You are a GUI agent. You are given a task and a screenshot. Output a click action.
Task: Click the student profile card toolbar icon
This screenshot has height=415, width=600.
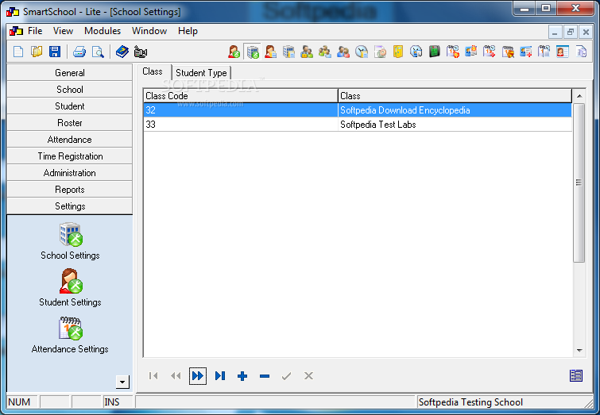coord(563,52)
